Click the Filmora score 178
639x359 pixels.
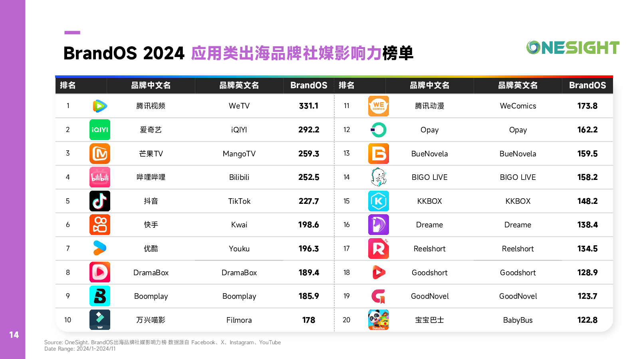[x=309, y=320]
